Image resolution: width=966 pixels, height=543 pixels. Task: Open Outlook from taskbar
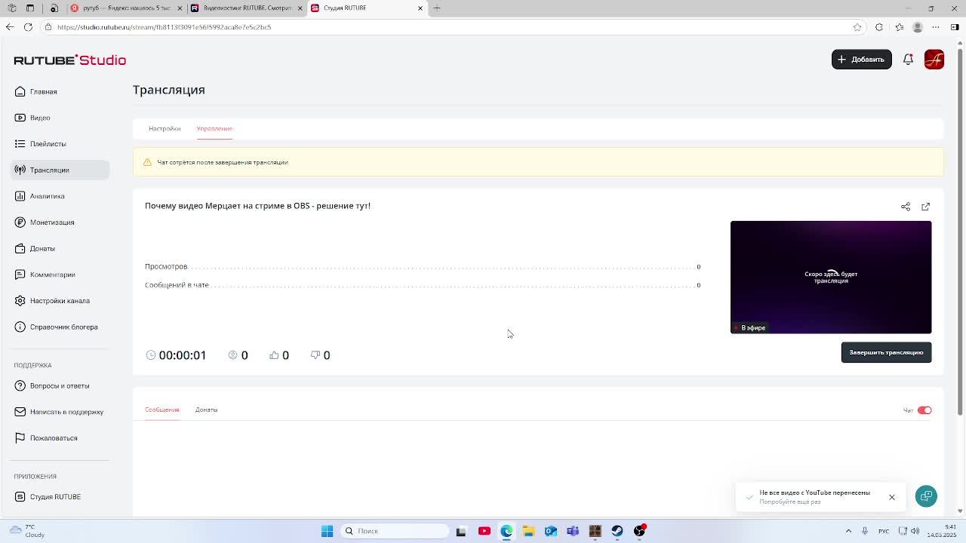point(551,531)
